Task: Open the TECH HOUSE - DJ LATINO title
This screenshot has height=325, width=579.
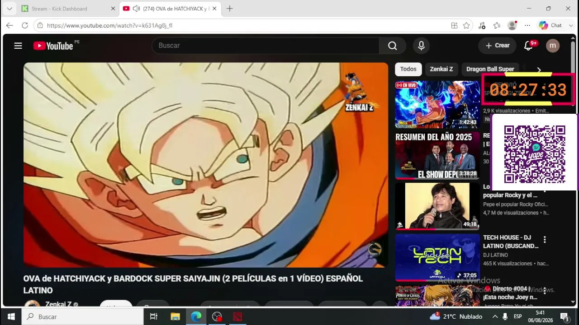Action: click(511, 242)
